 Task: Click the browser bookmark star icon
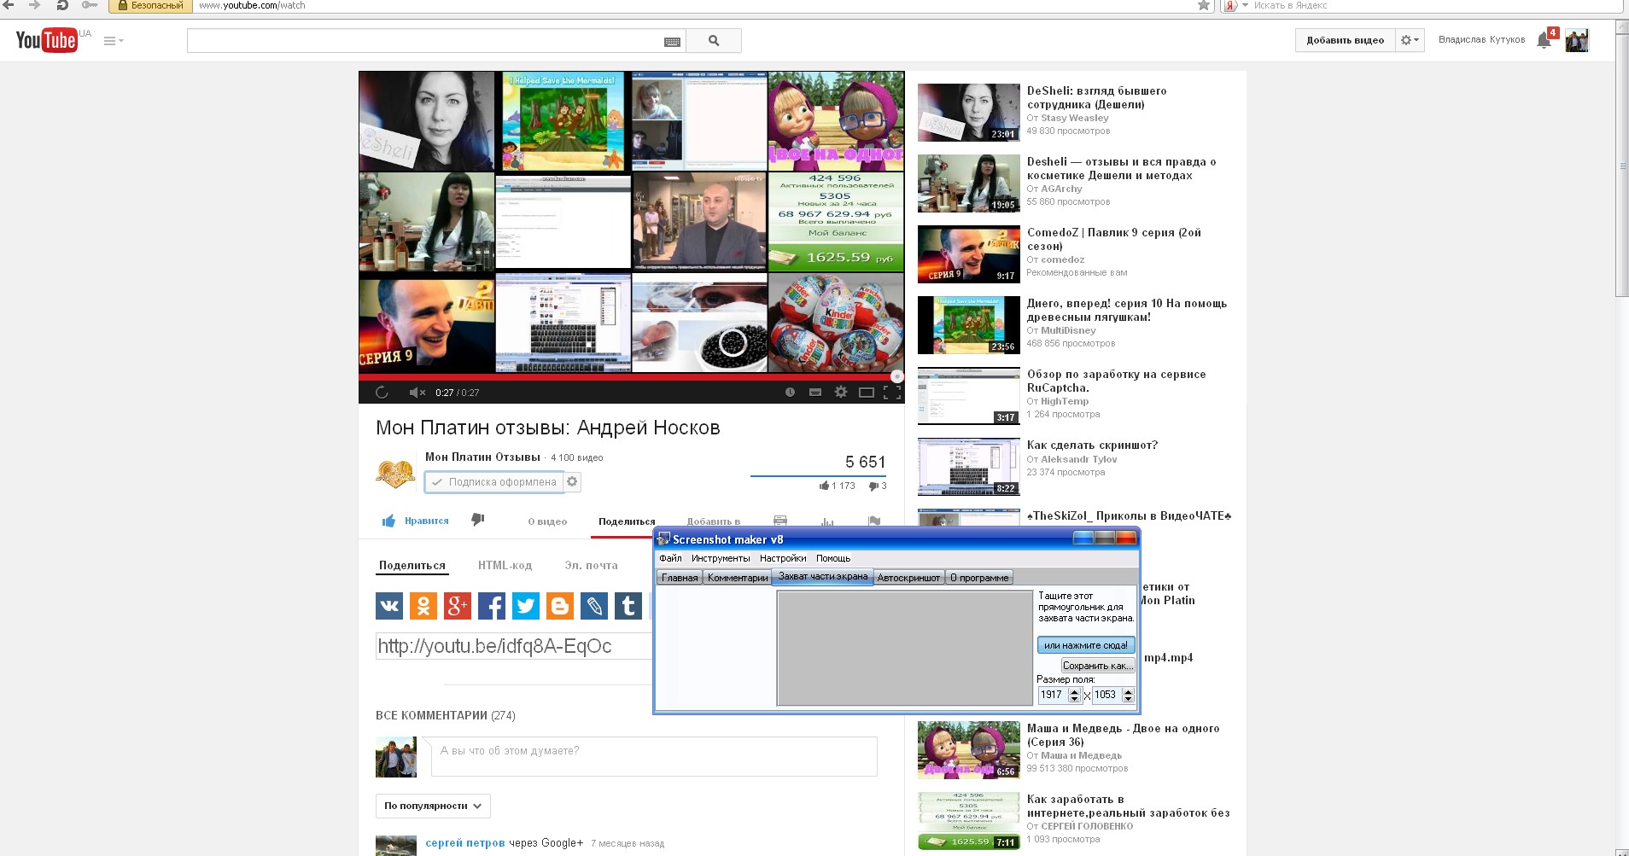point(1204,5)
